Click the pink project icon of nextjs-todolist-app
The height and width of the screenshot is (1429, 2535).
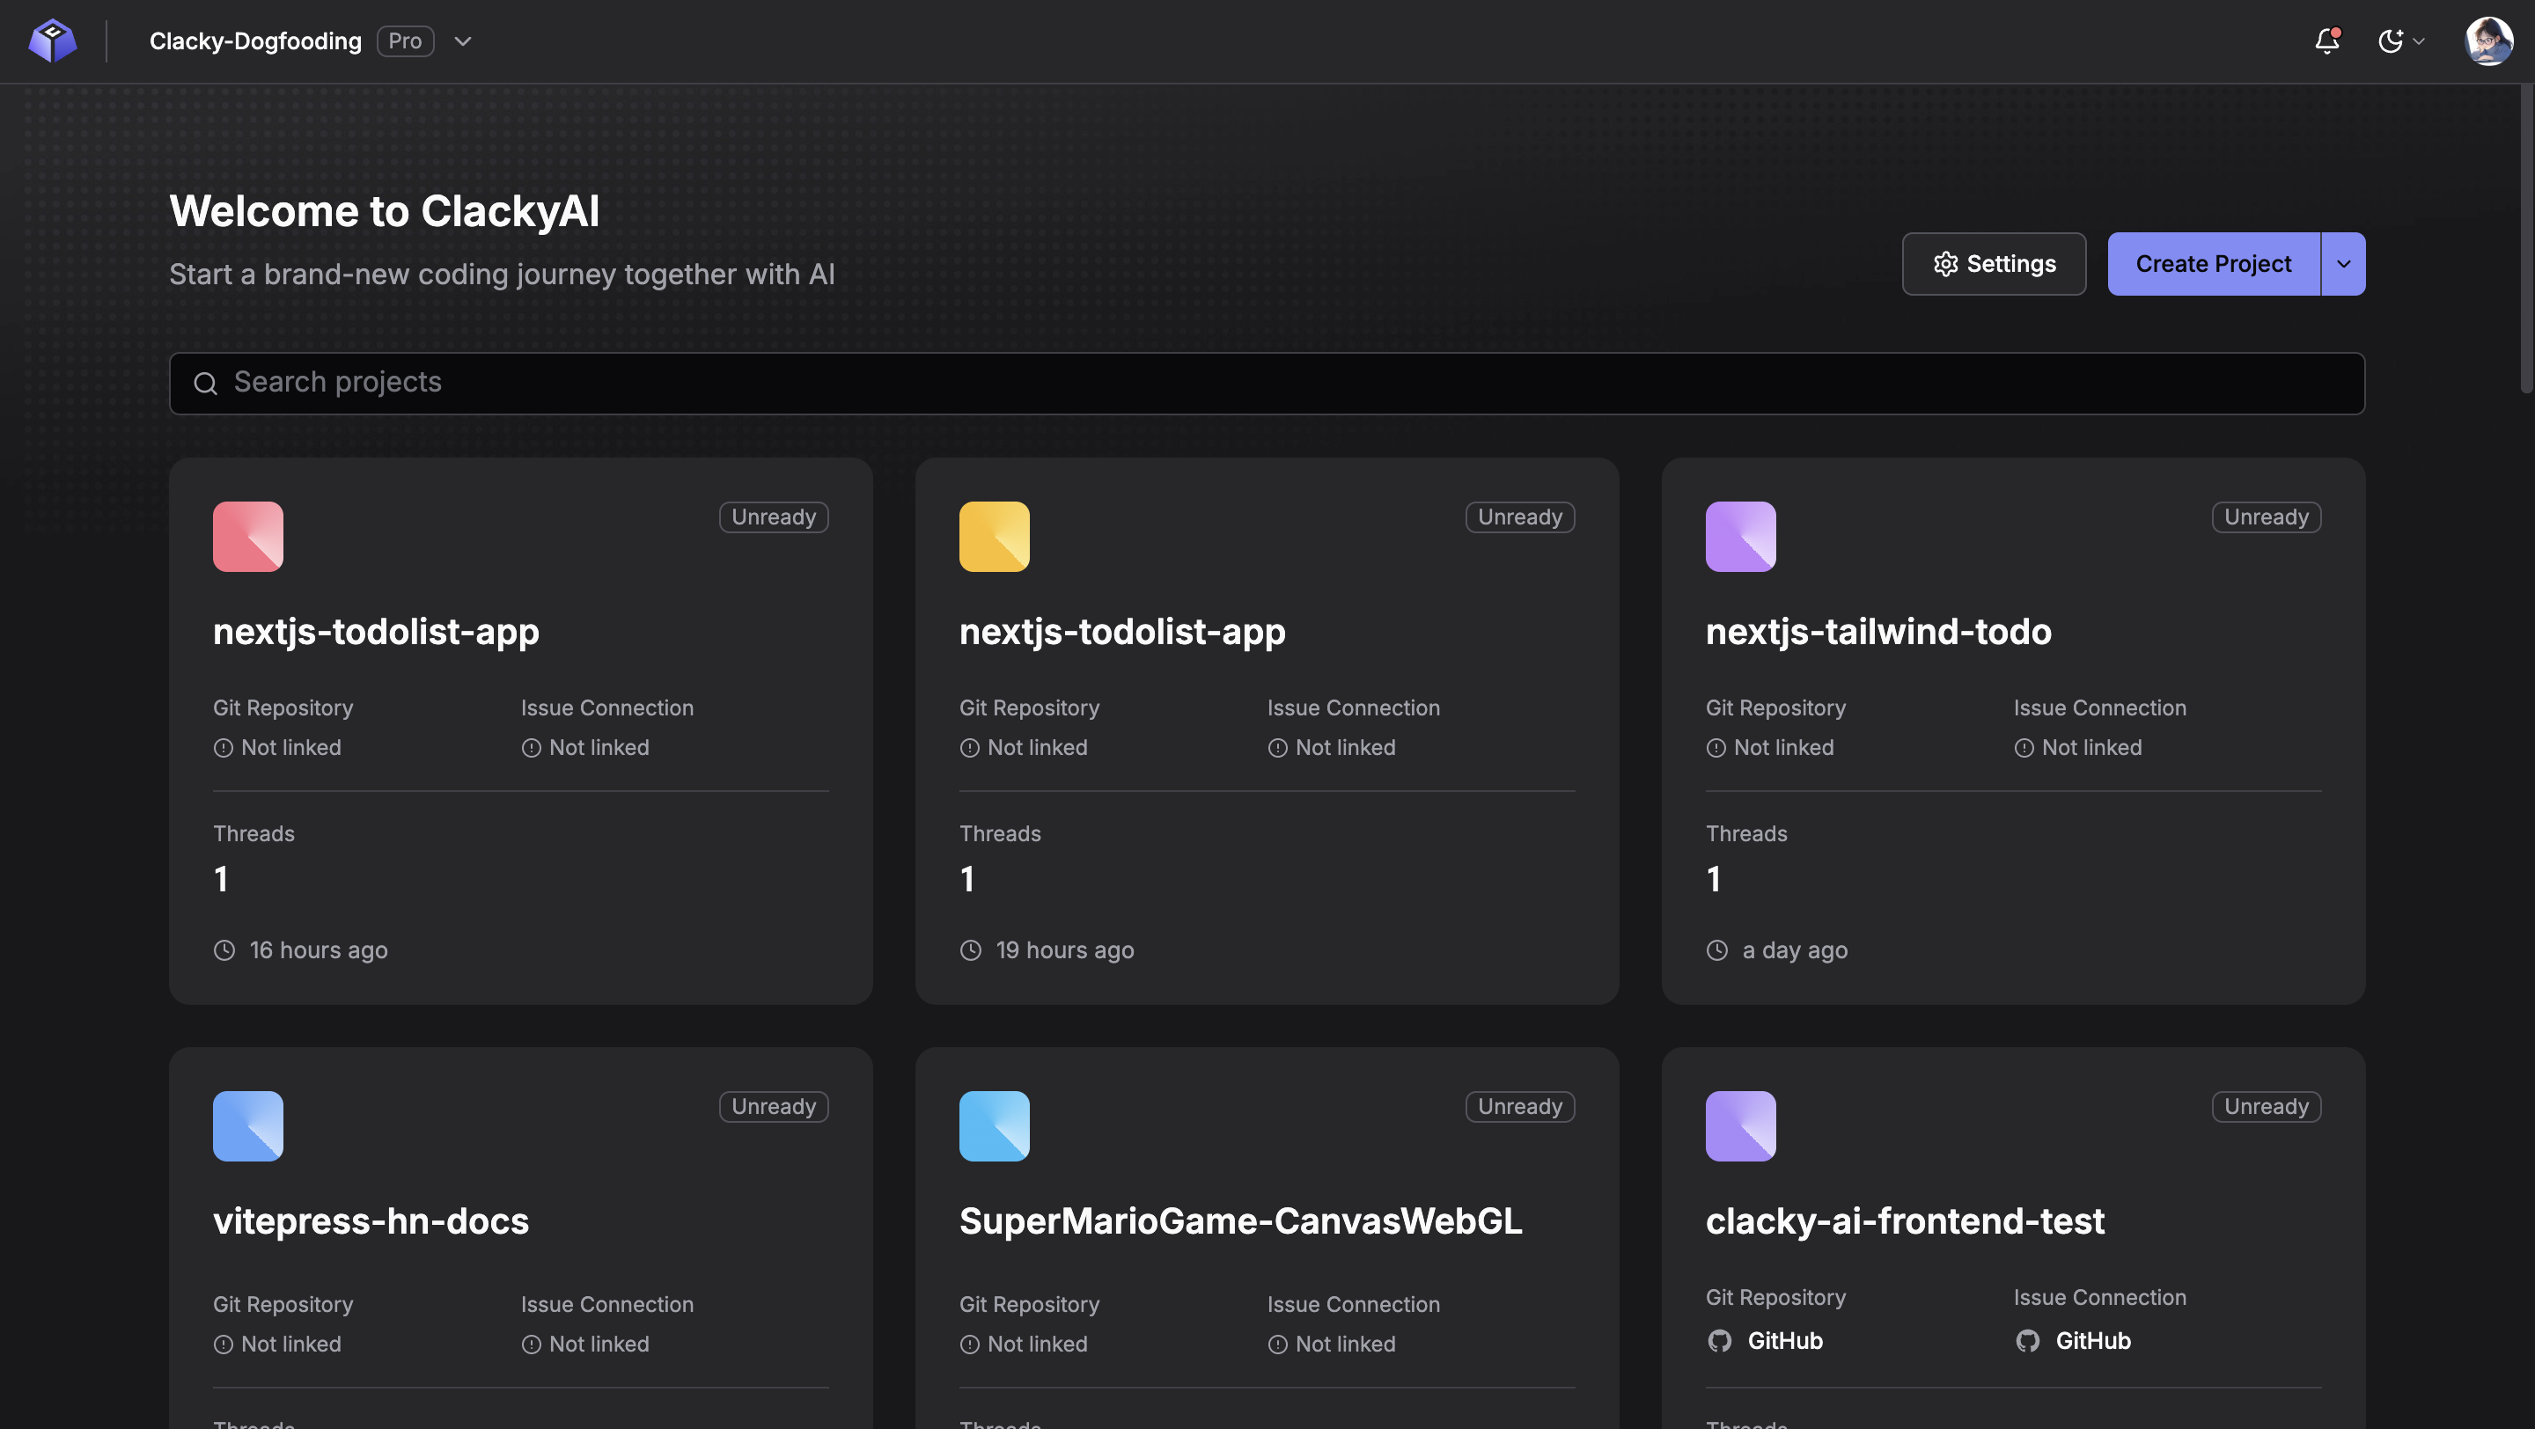pos(248,536)
